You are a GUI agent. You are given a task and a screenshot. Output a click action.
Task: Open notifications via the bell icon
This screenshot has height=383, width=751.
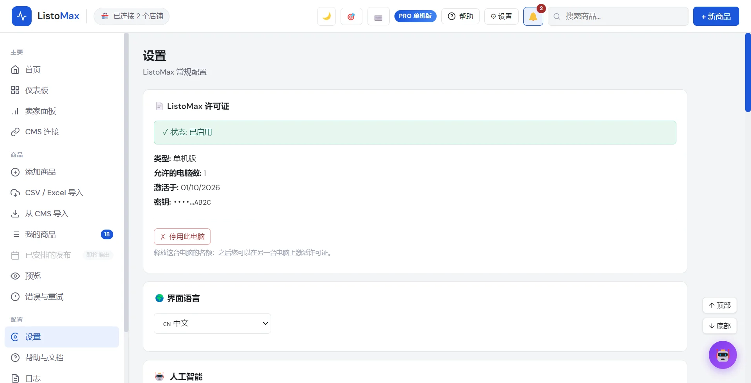(x=533, y=16)
